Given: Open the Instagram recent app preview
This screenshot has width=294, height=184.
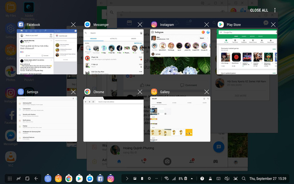Looking at the screenshot, I should point(180,52).
